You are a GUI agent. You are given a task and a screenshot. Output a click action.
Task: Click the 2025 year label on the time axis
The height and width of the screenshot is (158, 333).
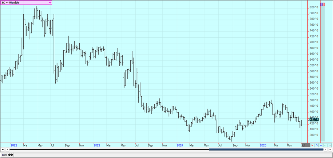263,145
